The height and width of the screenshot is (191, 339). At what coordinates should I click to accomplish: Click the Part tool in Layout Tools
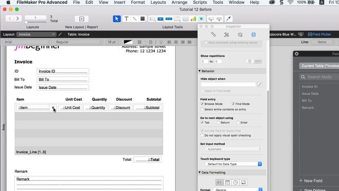(x=219, y=19)
